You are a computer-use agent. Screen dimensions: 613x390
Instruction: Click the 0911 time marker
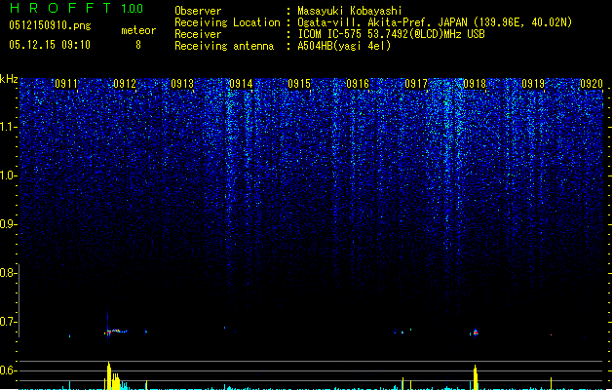click(x=66, y=84)
